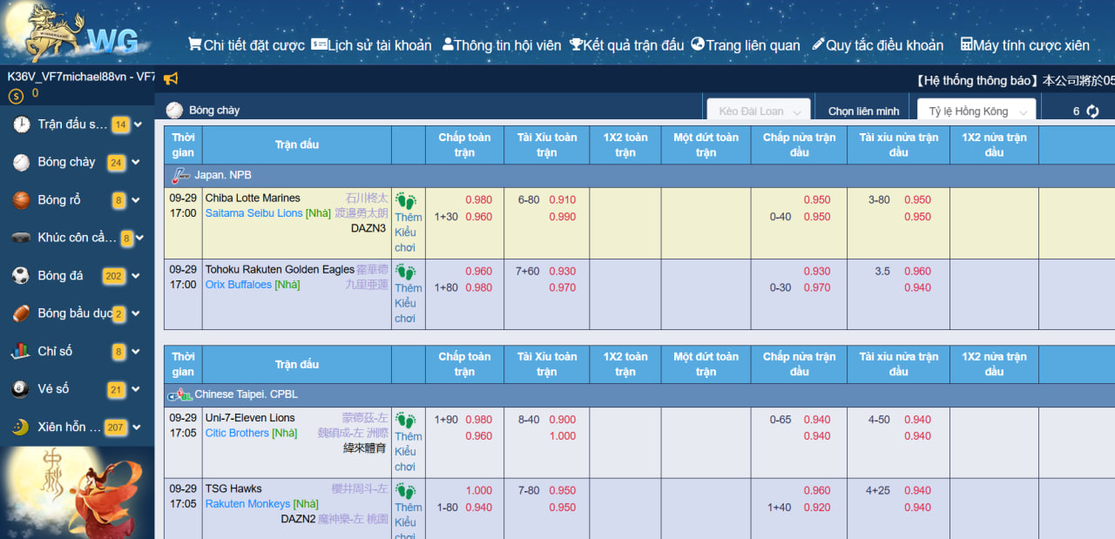Open Máy tính cược xiên calculator

point(1024,45)
